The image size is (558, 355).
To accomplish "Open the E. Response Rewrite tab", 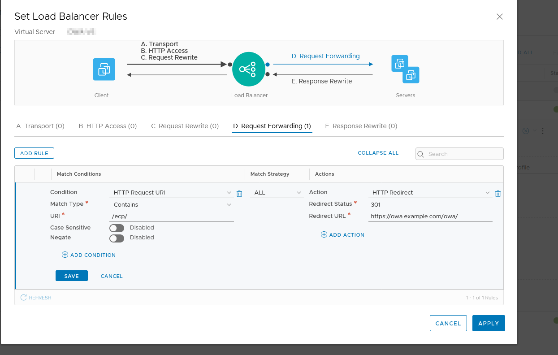I will tap(361, 126).
